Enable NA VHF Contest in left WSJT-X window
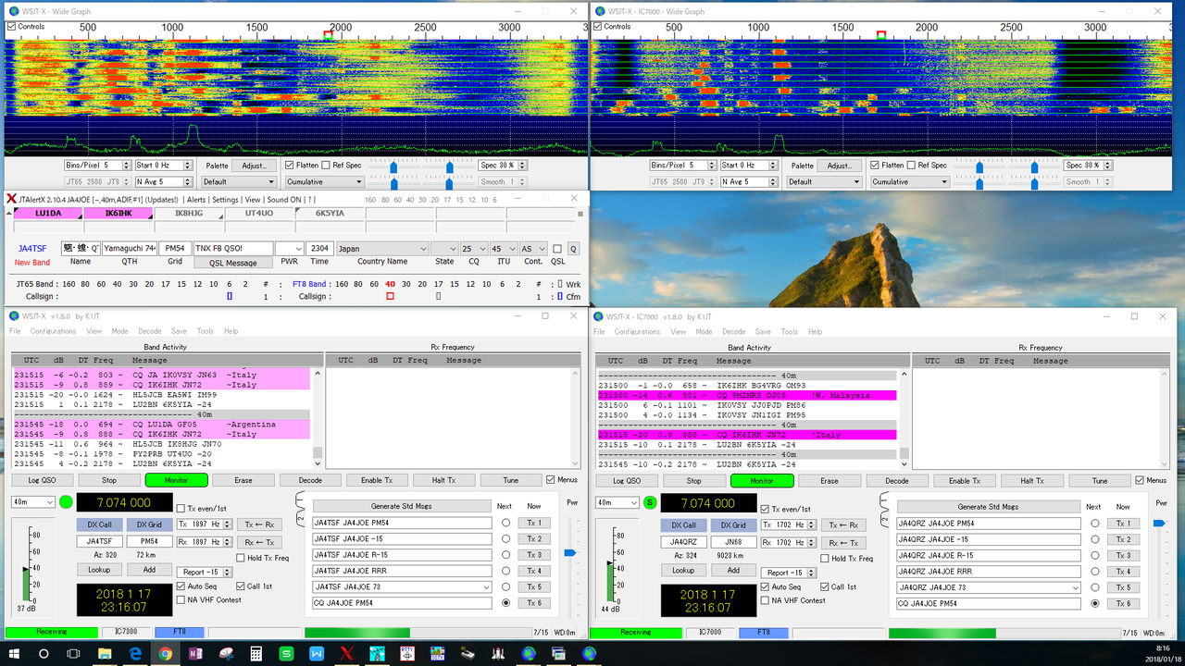Viewport: 1185px width, 666px height. pos(181,600)
